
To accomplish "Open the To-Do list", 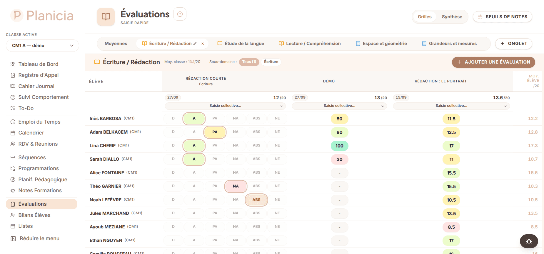I will click(x=41, y=108).
